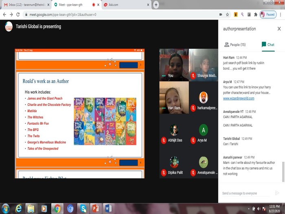Click the green Arya M avatar
This screenshot has height=214, width=285.
204,130
